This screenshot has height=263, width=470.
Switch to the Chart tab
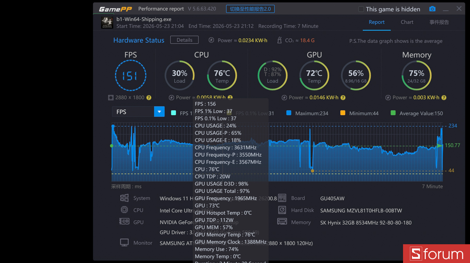(x=407, y=22)
